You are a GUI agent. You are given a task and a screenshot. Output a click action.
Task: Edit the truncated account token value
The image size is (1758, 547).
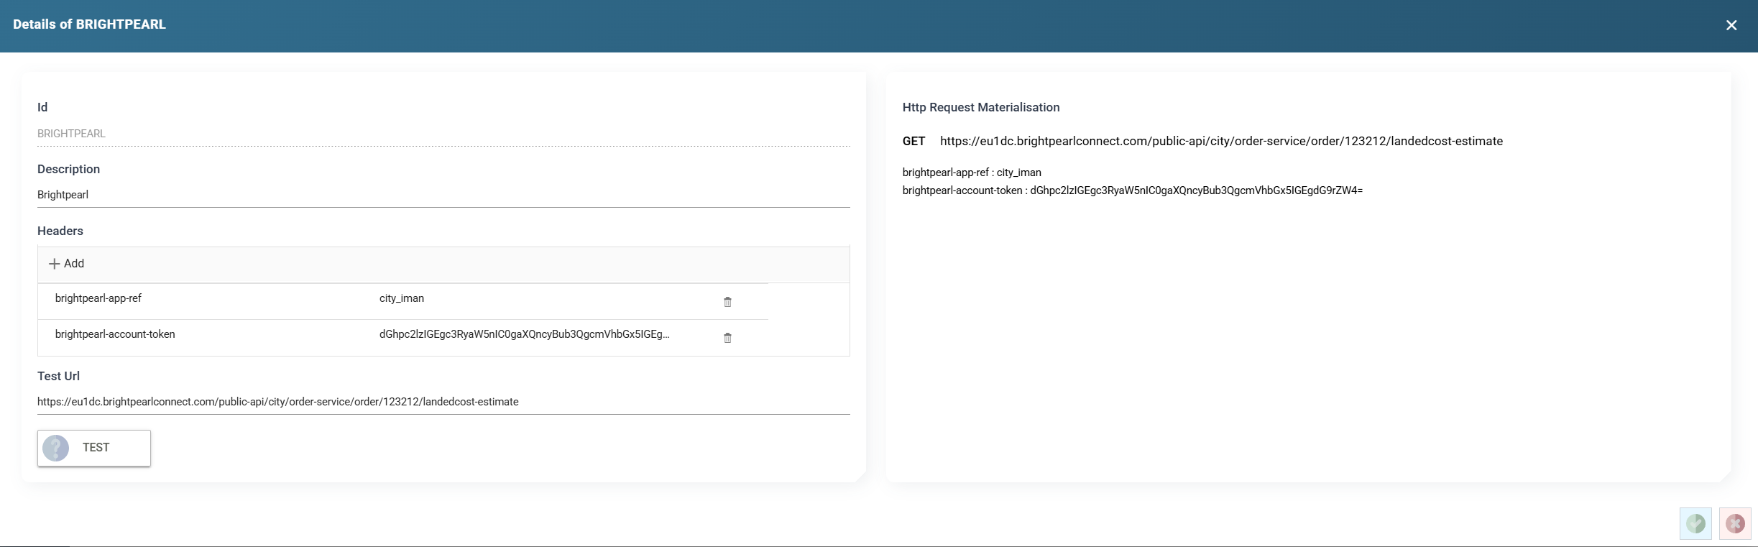[x=524, y=334]
